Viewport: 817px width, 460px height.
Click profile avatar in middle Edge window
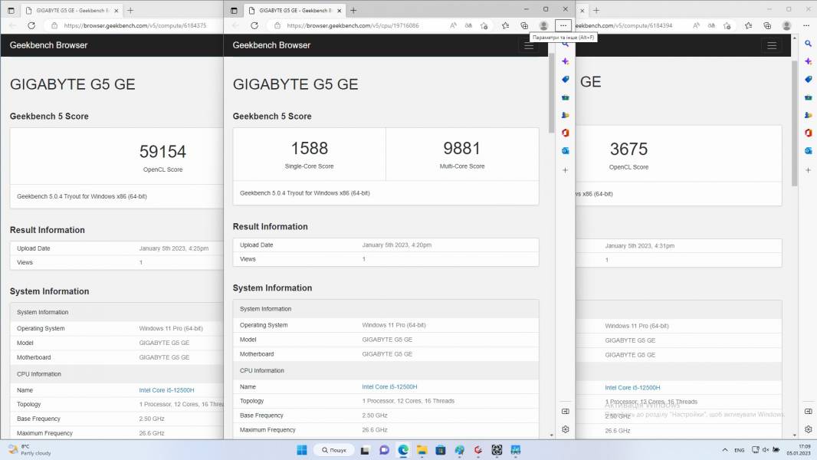(543, 25)
